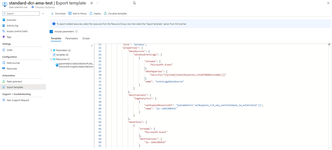Click the Resources (1) cube icon

click(x=54, y=59)
